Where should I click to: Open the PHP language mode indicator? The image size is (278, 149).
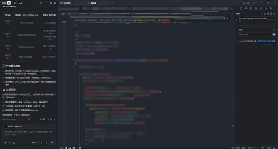pyautogui.click(x=263, y=148)
